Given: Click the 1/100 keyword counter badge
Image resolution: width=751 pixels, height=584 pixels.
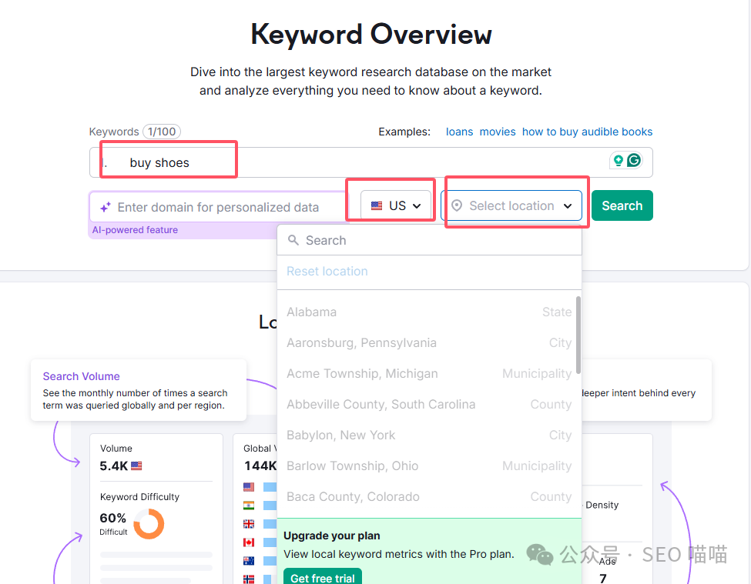Looking at the screenshot, I should coord(162,132).
